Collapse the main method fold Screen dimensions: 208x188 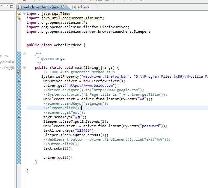click(24, 67)
